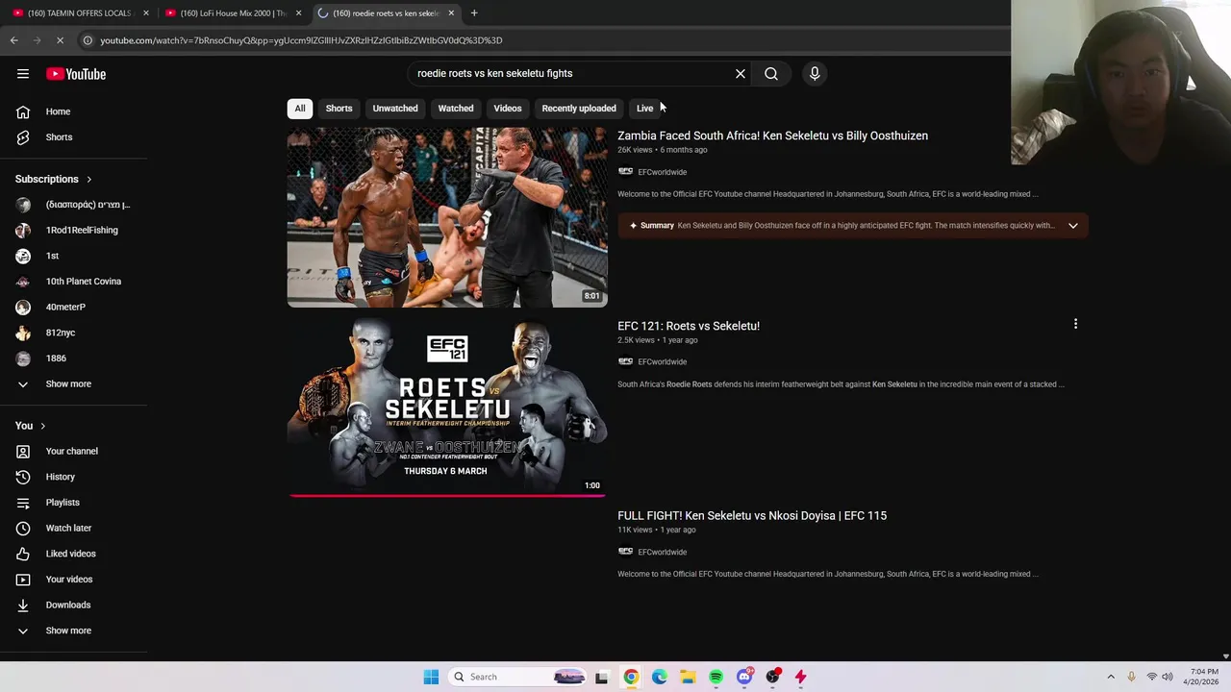Open Spotify from the taskbar

pos(716,677)
